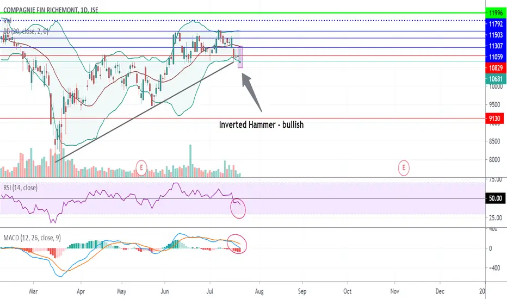Click the red 9130 price label
Image resolution: width=507 pixels, height=299 pixels.
pyautogui.click(x=494, y=119)
